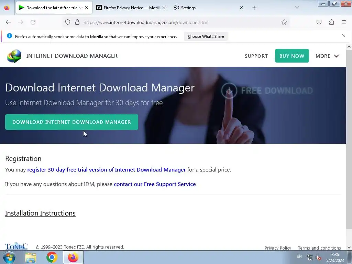Open contact our Free Support Service link
The width and height of the screenshot is (352, 264).
[155, 184]
